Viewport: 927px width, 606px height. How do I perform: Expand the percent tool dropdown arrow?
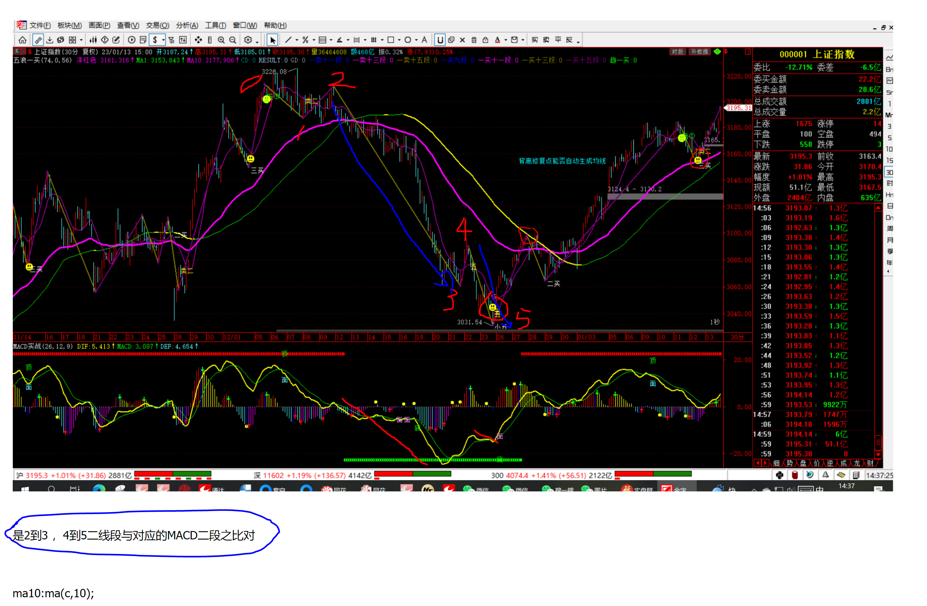(314, 40)
